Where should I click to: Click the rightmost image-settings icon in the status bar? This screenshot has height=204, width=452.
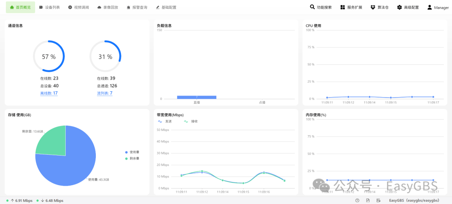point(378,201)
